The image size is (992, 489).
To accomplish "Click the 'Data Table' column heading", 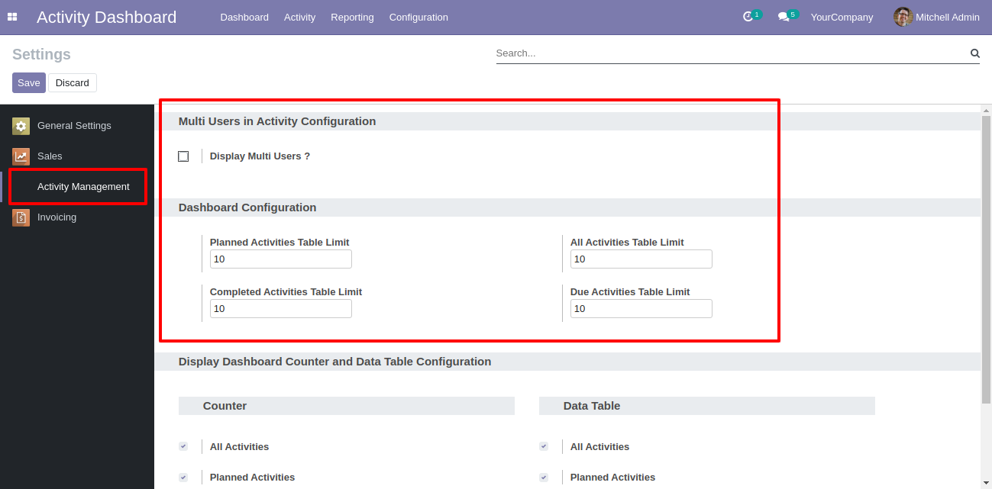I will click(592, 406).
